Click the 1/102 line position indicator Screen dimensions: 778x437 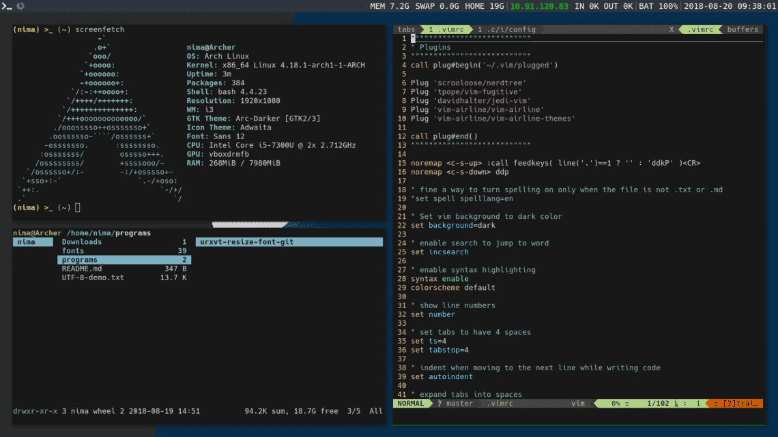pos(659,403)
